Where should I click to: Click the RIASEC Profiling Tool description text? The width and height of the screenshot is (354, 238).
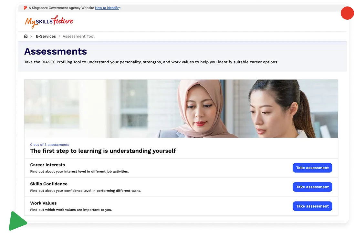(151, 62)
